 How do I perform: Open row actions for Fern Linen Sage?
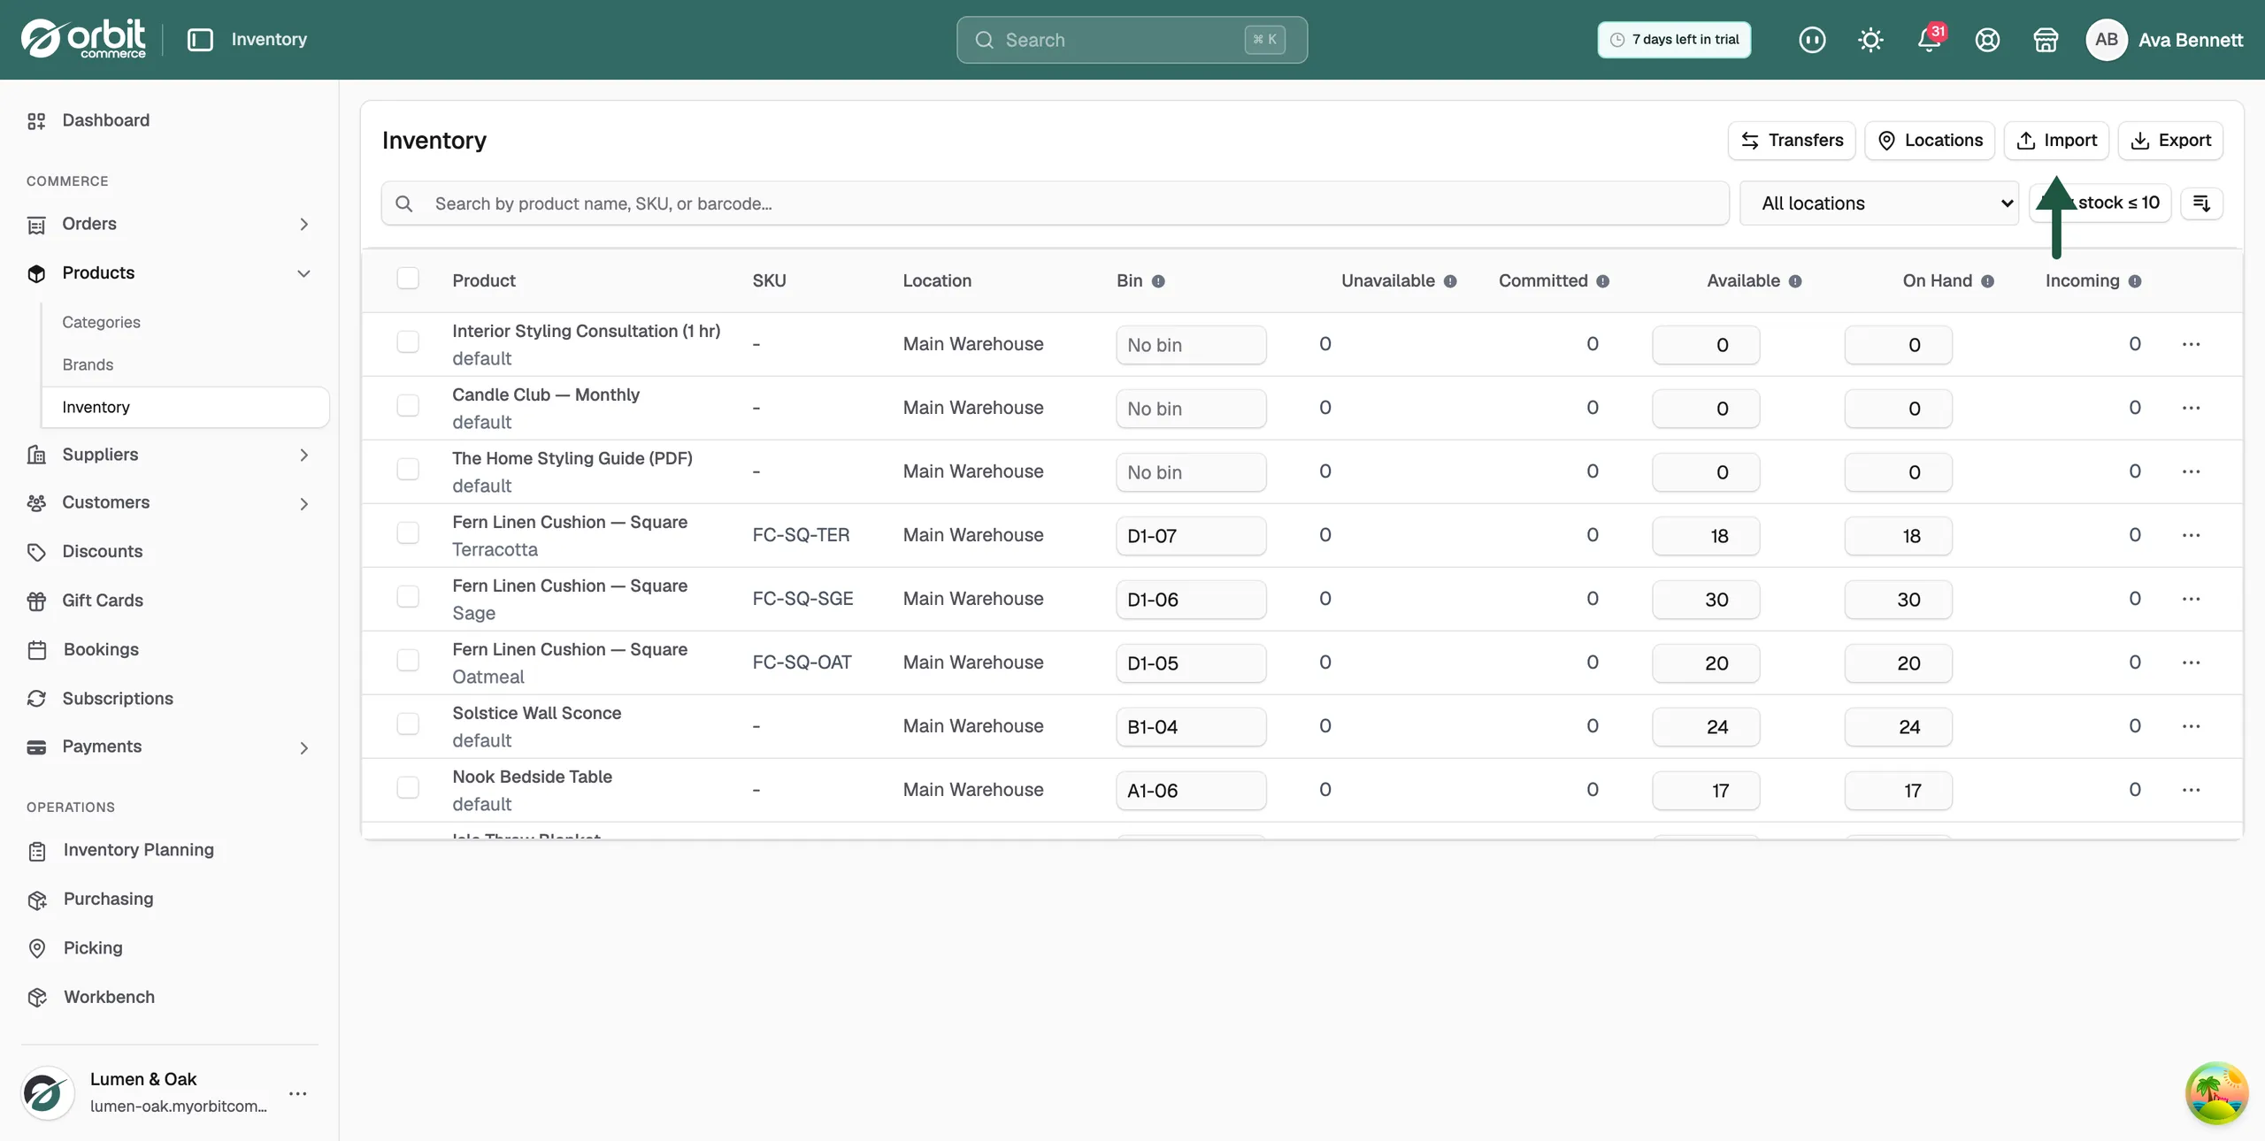click(2191, 599)
